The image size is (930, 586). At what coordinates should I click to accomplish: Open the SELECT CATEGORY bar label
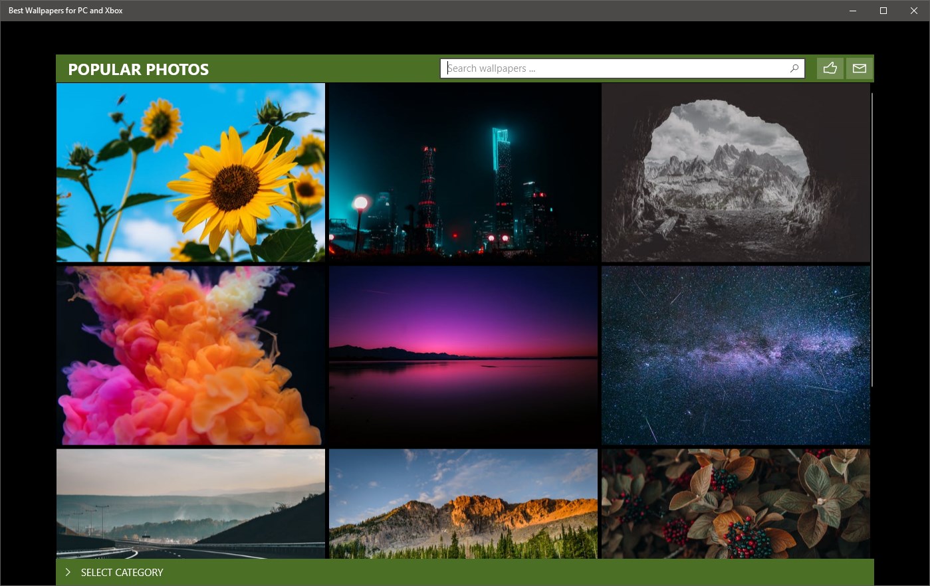click(122, 573)
